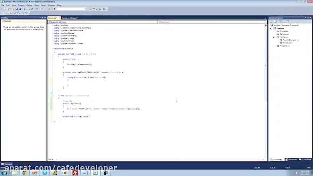Click the New Project toolbar icon
The height and width of the screenshot is (176, 313).
click(4, 9)
